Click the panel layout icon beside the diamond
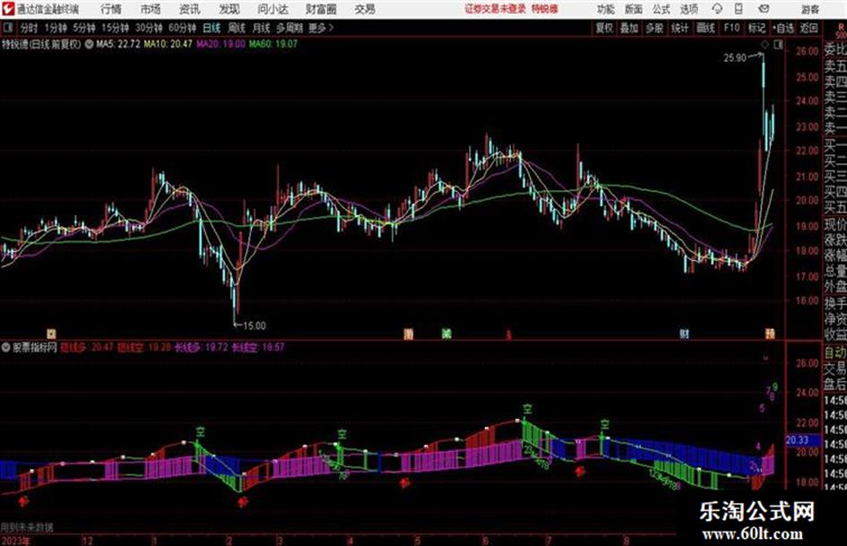 pyautogui.click(x=778, y=45)
